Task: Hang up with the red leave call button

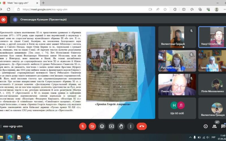Action: [142, 126]
